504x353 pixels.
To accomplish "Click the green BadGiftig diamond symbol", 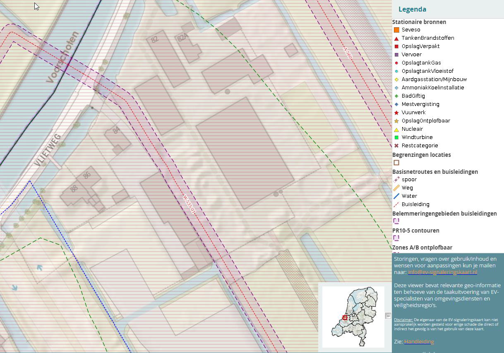I will point(396,96).
